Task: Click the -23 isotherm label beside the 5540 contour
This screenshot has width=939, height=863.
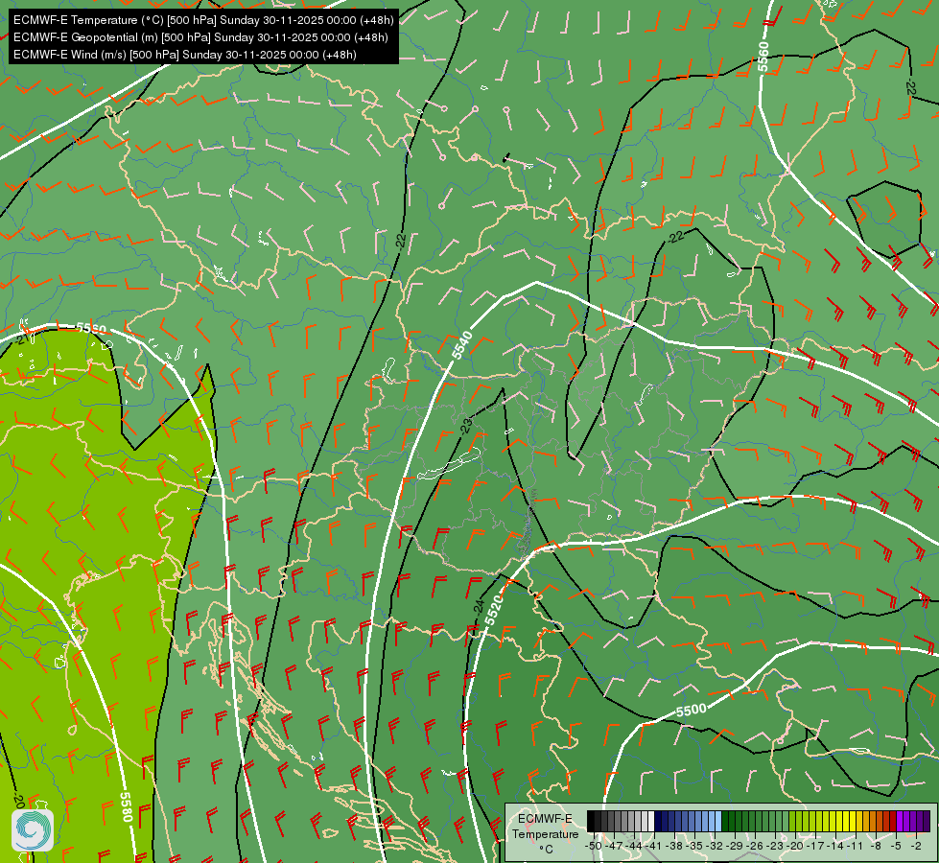Action: 466,427
